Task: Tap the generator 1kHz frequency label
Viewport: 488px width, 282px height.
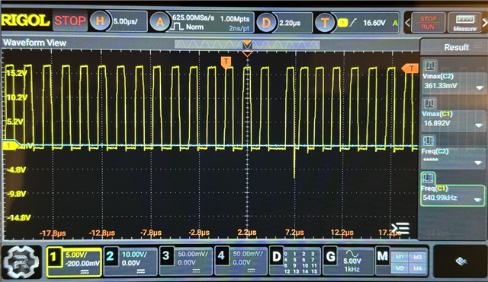Action: coord(352,269)
